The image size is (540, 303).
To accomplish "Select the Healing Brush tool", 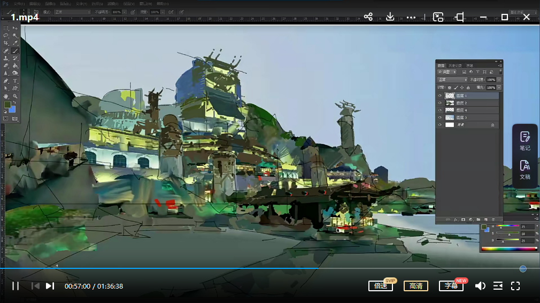I will (6, 51).
